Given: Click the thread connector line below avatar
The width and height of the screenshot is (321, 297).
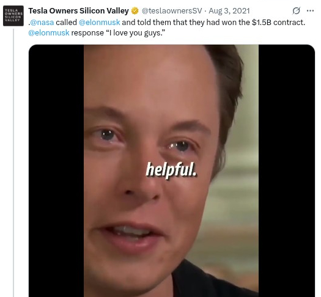Looking at the screenshot, I should click(13, 163).
